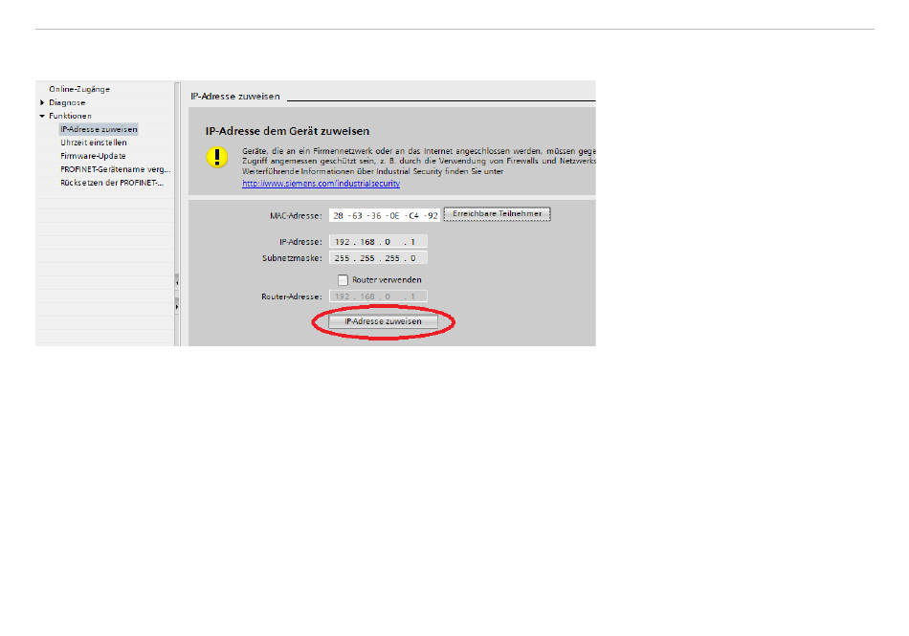Click the Erreichbare Teilnehmer button
Image resolution: width=909 pixels, height=636 pixels.
pos(498,213)
